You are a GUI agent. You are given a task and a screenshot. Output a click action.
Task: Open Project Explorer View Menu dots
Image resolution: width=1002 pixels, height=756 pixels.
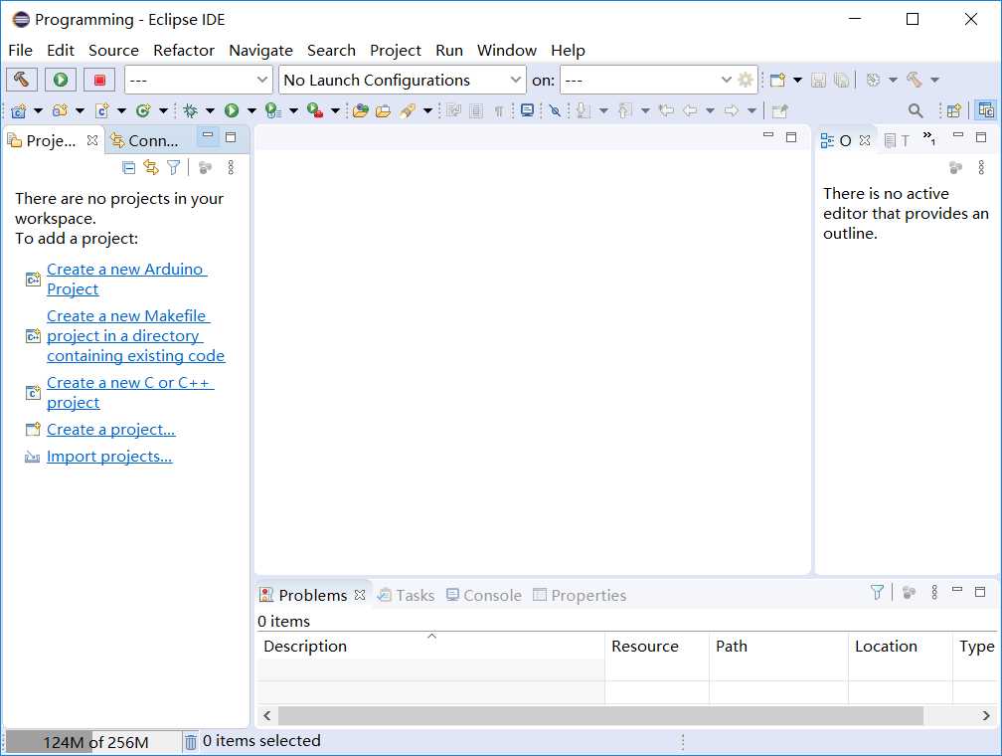231,167
